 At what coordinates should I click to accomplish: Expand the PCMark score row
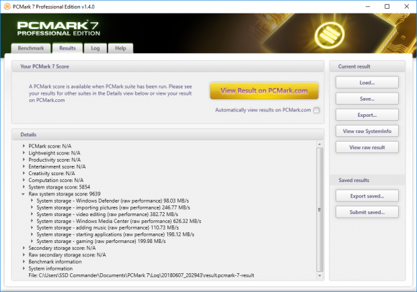(24, 146)
